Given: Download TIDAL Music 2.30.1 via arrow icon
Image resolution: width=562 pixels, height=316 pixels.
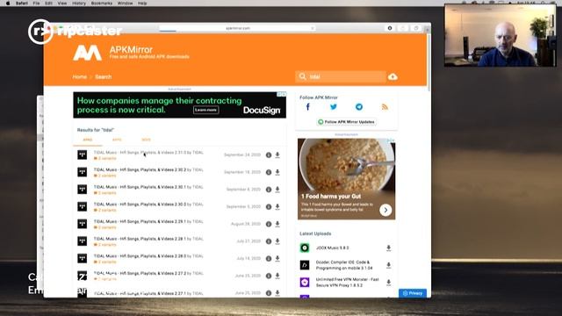Looking at the screenshot, I should pyautogui.click(x=277, y=190).
